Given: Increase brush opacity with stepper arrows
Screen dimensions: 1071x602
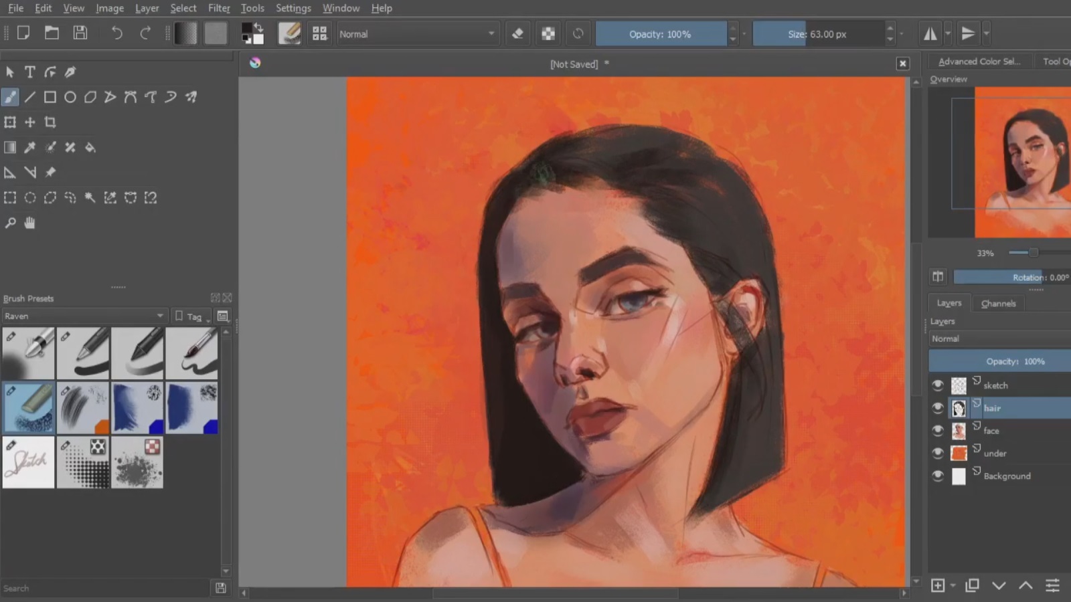Looking at the screenshot, I should click(x=733, y=29).
